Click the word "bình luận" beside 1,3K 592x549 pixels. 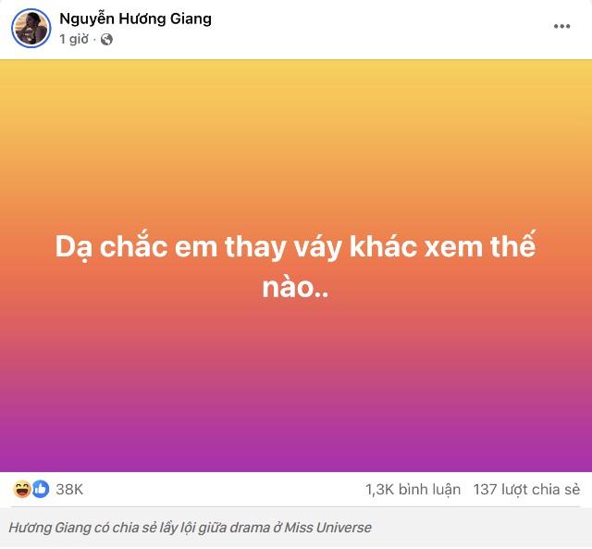click(429, 489)
